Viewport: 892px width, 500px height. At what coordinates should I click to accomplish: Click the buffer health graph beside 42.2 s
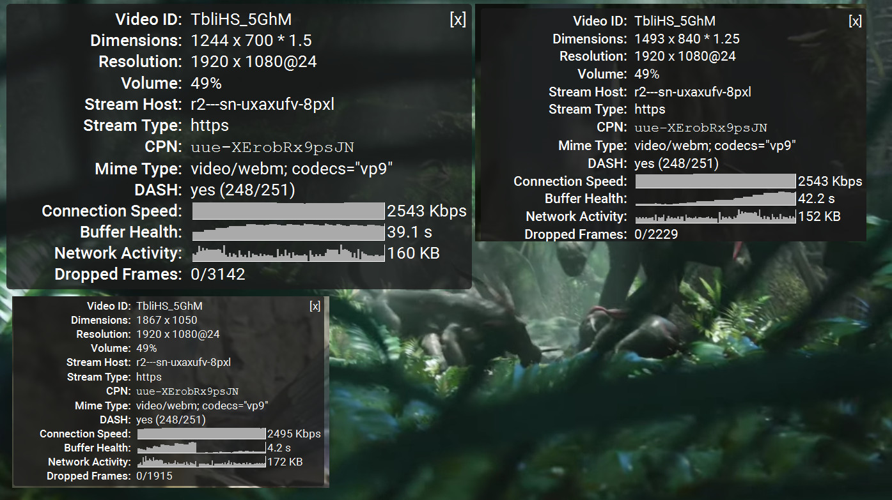(716, 199)
